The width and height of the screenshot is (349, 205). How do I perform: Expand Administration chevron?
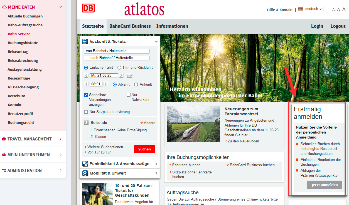point(61,171)
